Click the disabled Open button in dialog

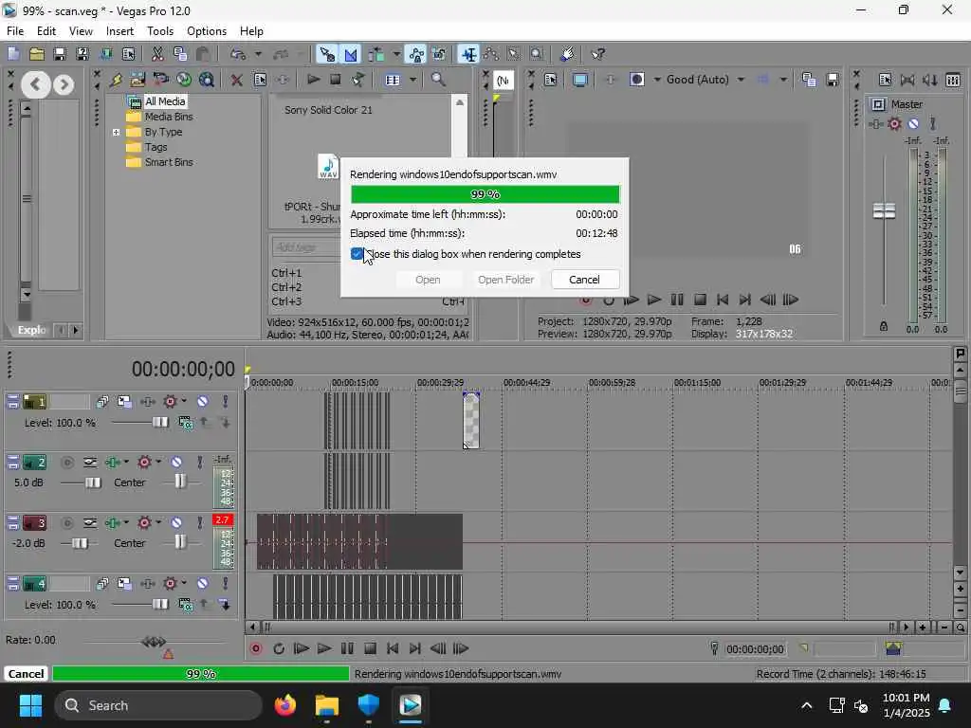click(x=428, y=280)
